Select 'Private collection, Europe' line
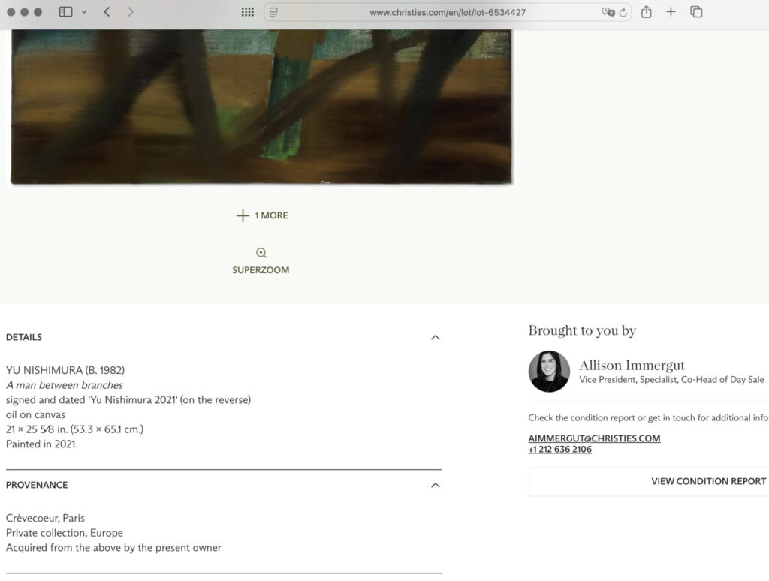The height and width of the screenshot is (581, 769). (x=65, y=533)
